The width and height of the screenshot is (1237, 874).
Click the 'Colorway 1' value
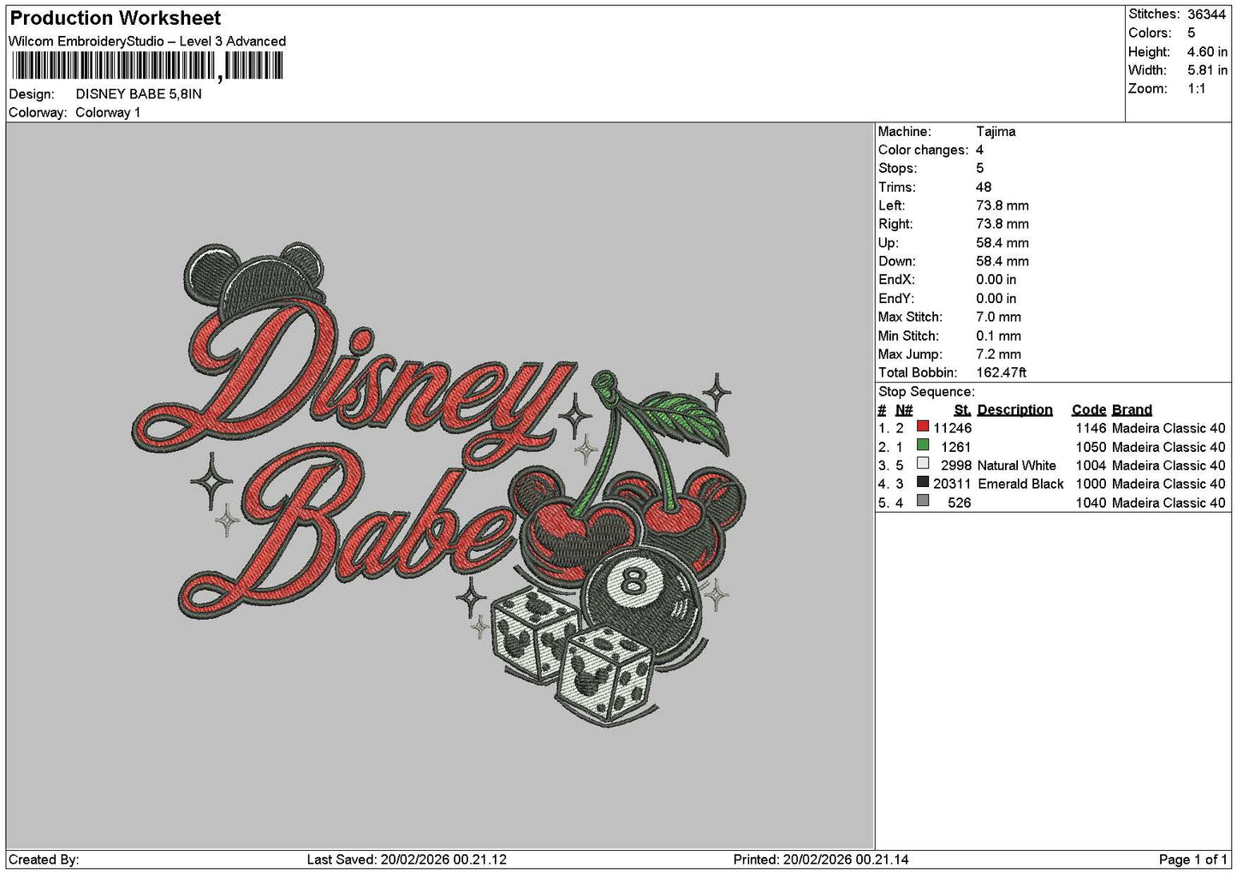coord(108,113)
